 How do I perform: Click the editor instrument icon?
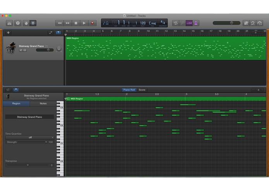[x=8, y=97]
